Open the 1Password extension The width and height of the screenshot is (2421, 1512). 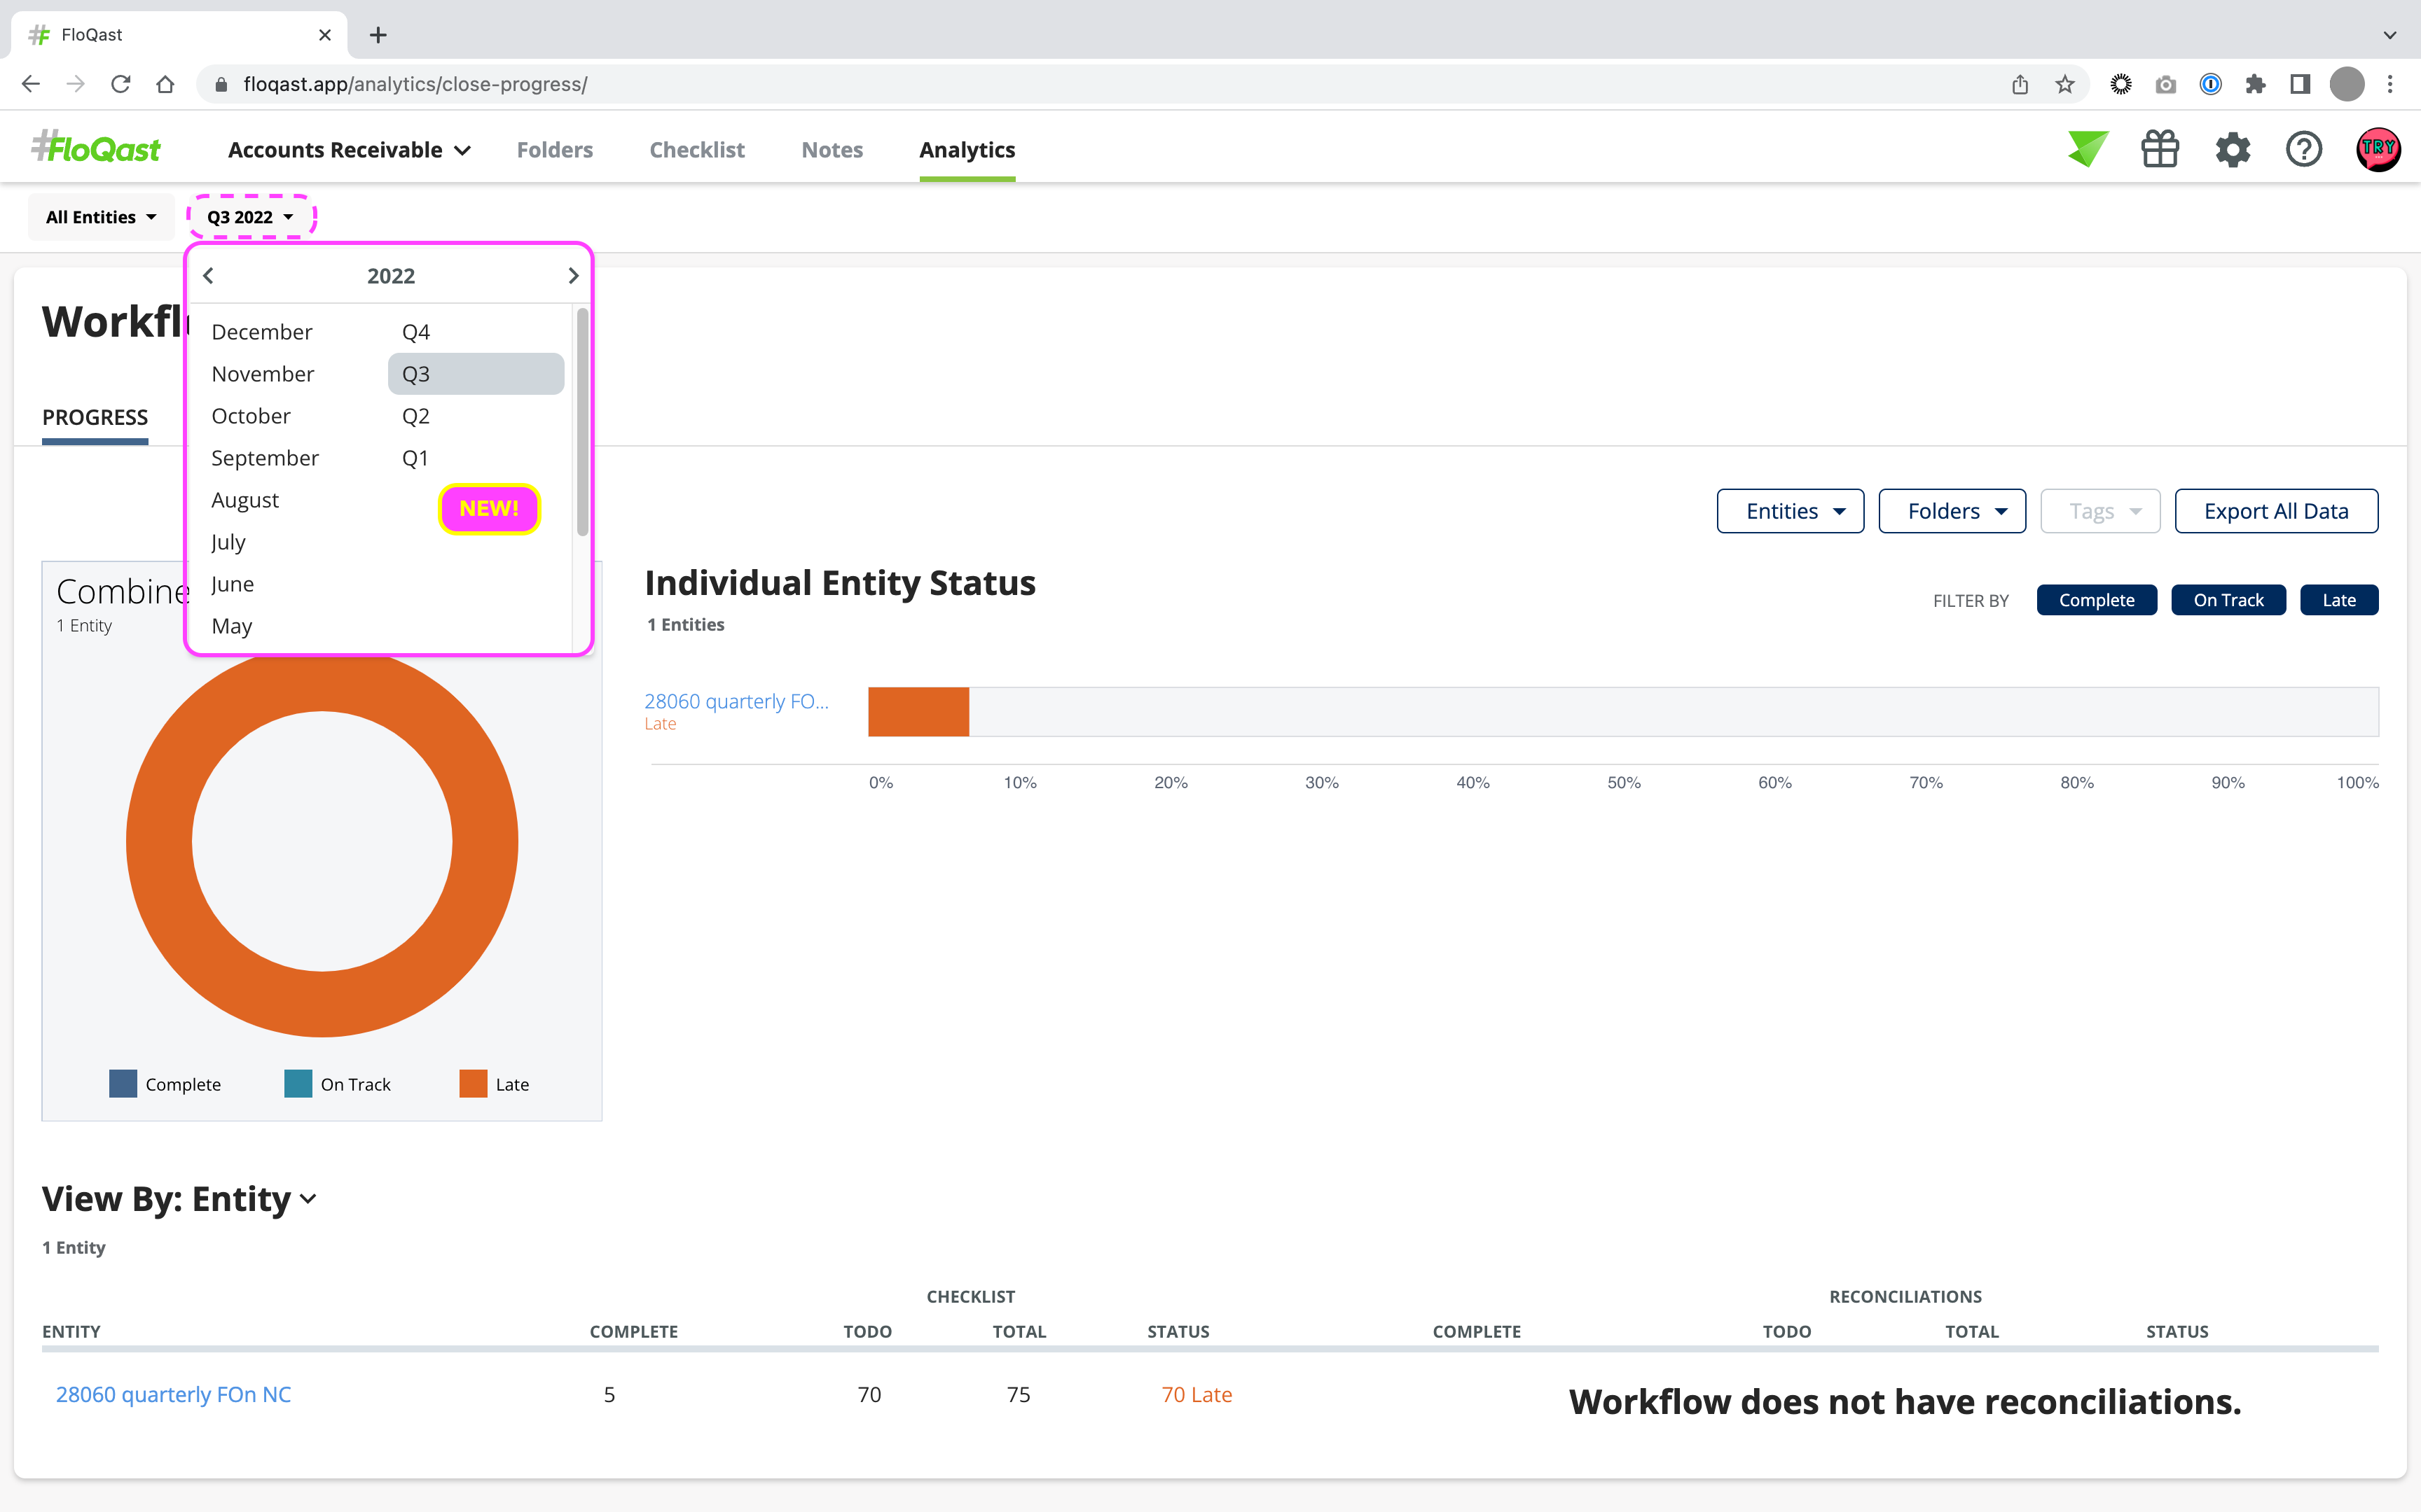point(2211,84)
